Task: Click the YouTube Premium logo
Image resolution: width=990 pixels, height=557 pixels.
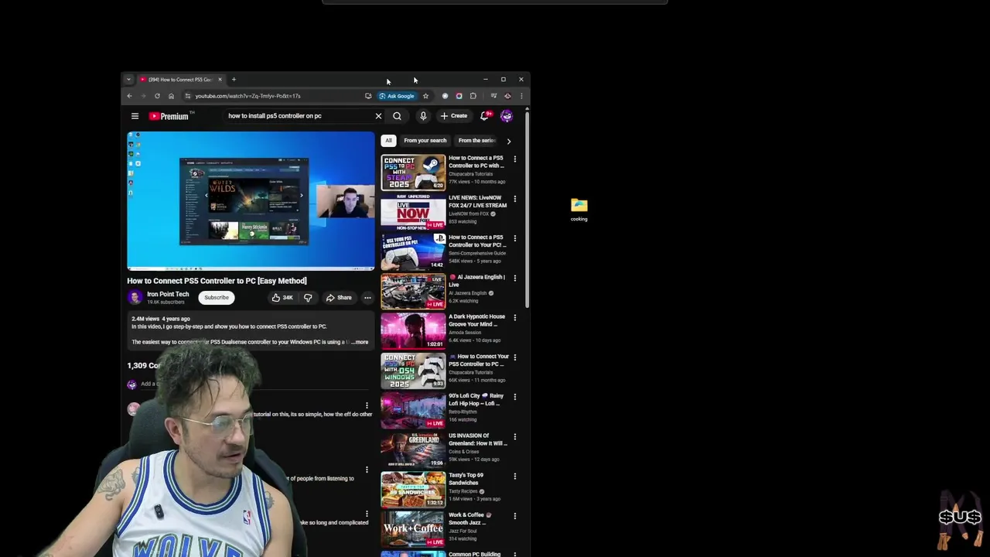Action: click(x=169, y=116)
